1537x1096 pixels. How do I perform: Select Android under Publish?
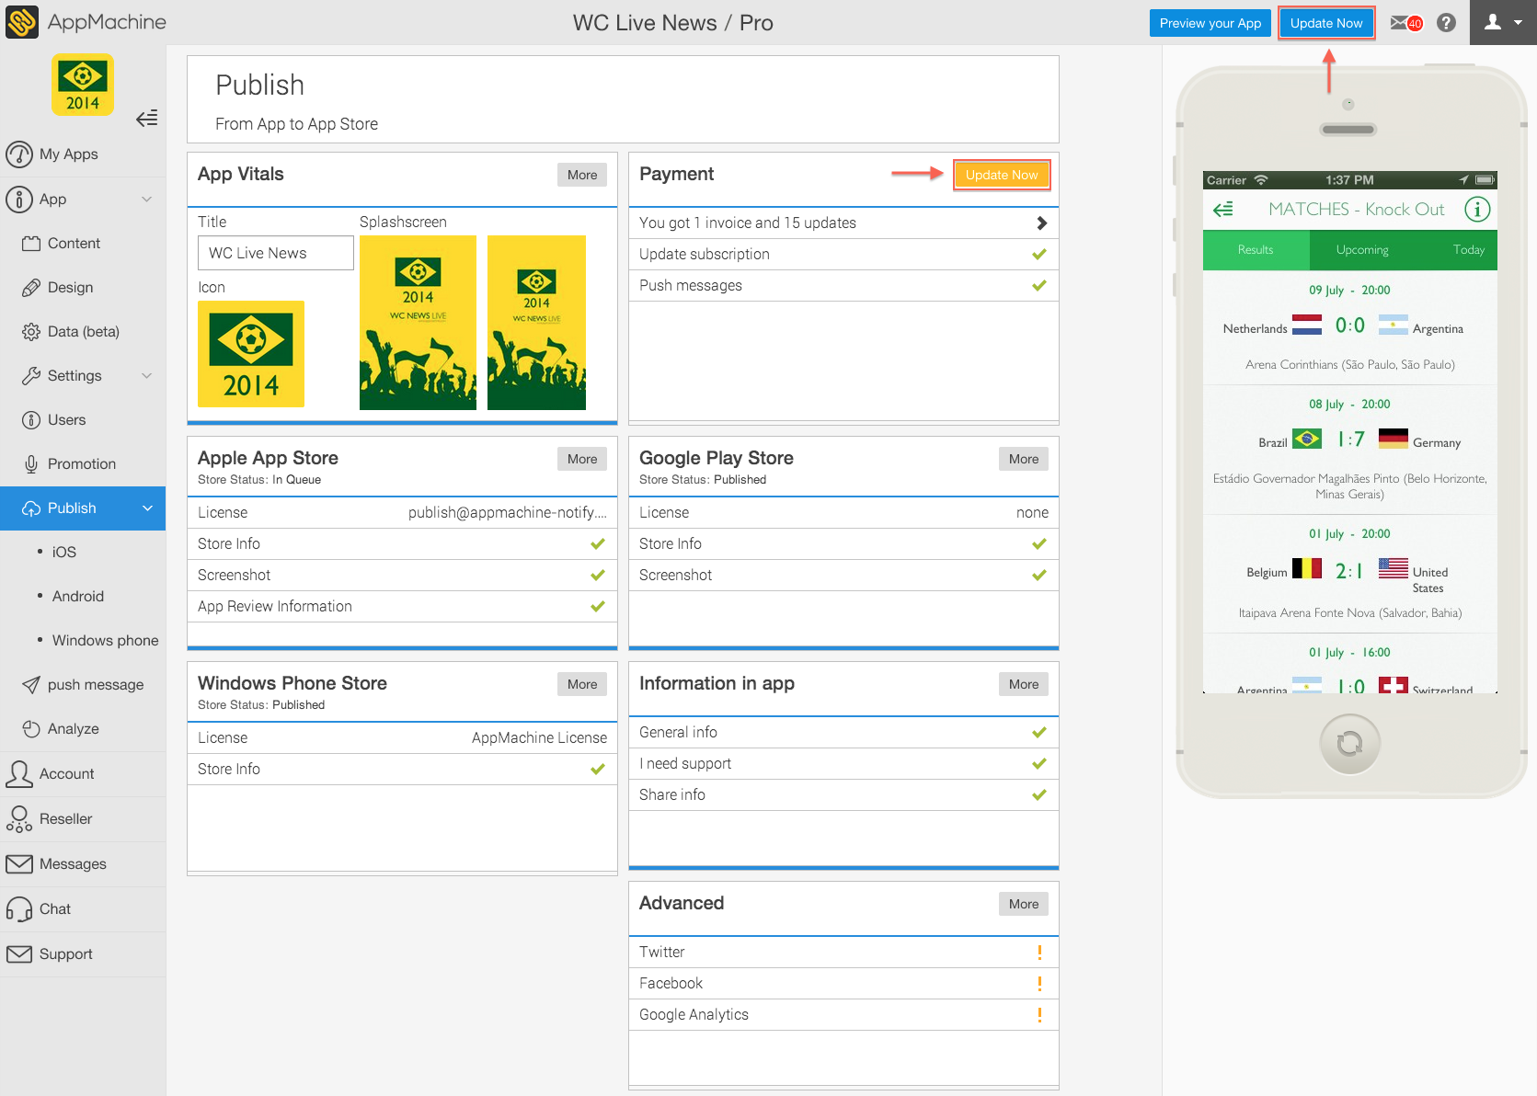[x=78, y=597]
